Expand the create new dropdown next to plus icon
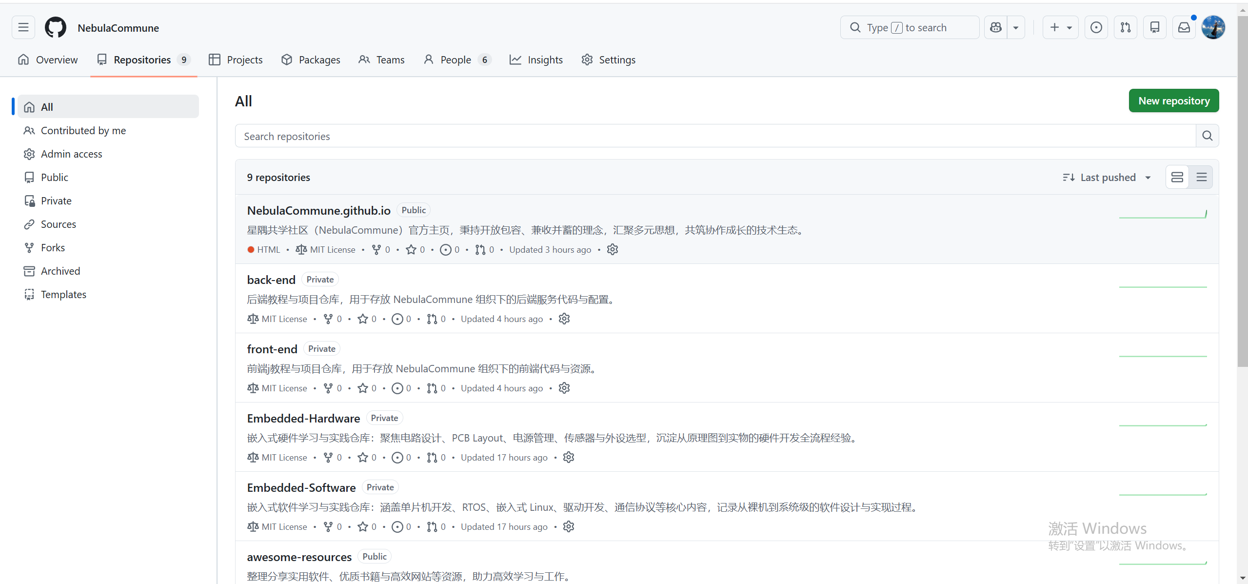 click(1068, 27)
